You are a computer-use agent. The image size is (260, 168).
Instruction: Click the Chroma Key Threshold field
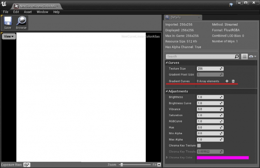pyautogui.click(x=210, y=152)
